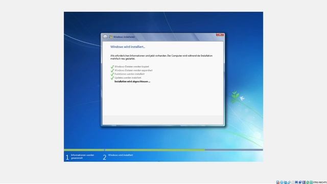Click the checkmark beside 'Windows-Dateien werden kopiert'
This screenshot has height=184, width=327.
point(112,67)
